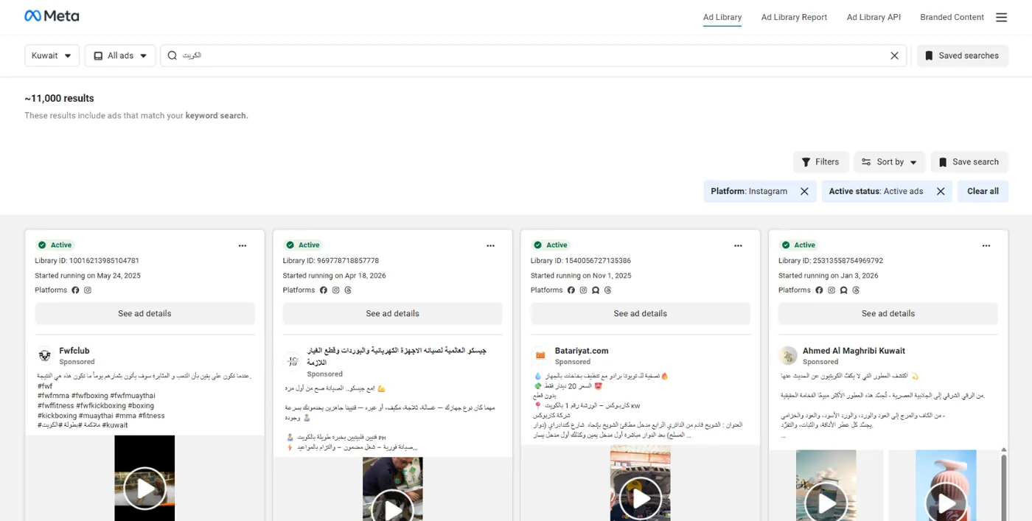Play first carousel video in Ahmed Al Maghribi ad
Screen dimensions: 1032x521
tap(826, 503)
